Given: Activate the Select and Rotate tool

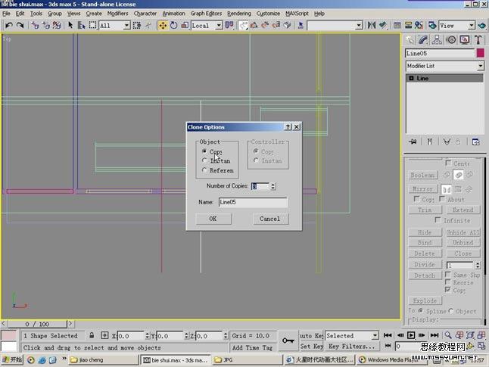Looking at the screenshot, I should coord(173,25).
